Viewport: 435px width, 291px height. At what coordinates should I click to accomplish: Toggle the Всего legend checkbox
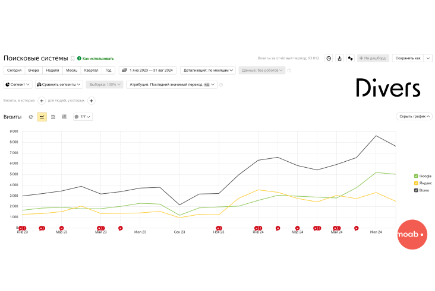pos(416,190)
